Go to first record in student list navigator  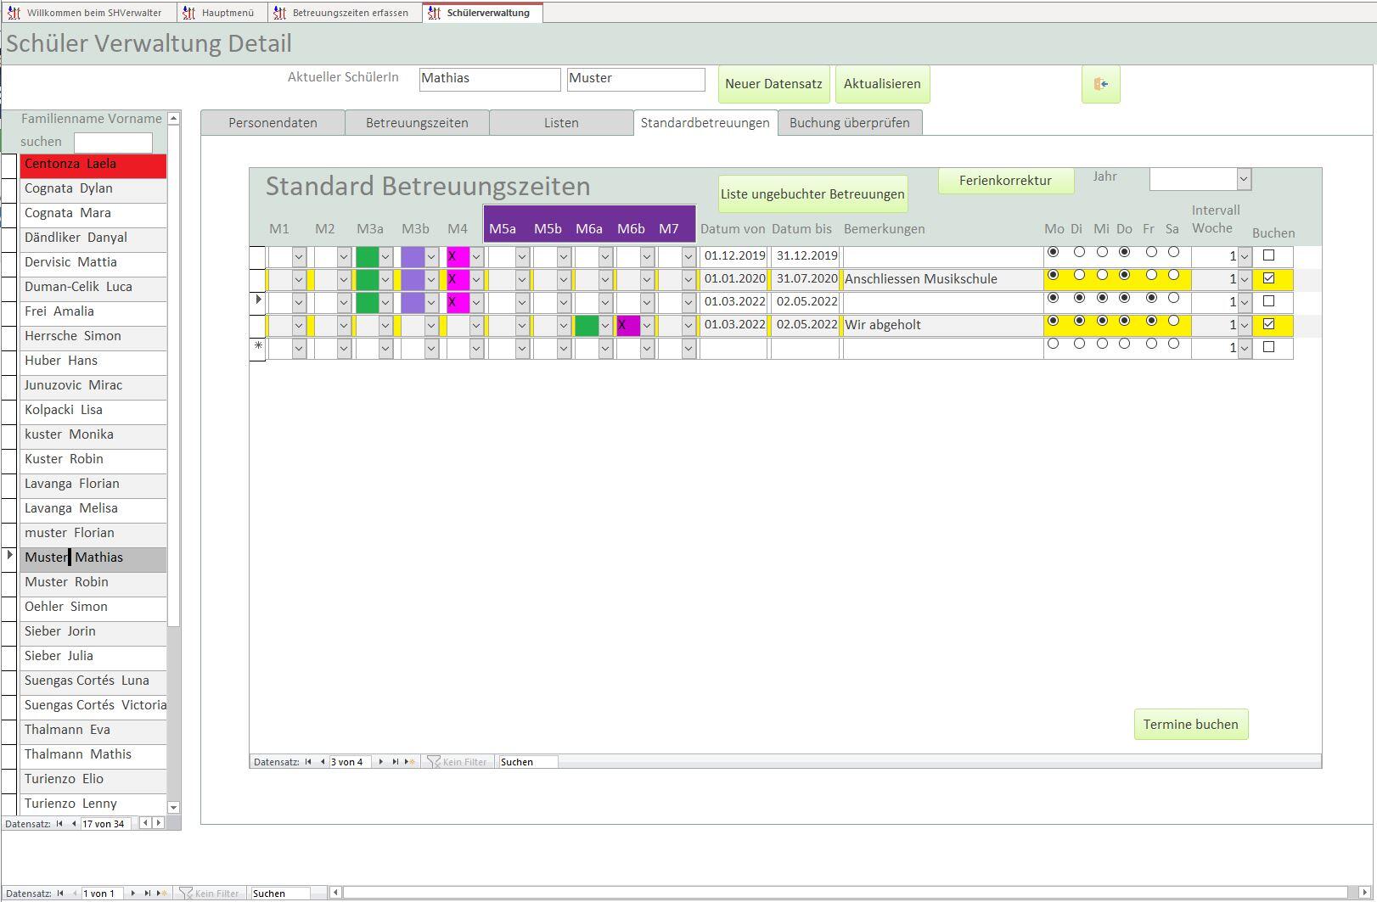pos(59,823)
